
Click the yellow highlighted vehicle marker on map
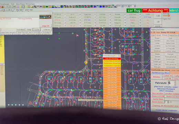point(86,62)
